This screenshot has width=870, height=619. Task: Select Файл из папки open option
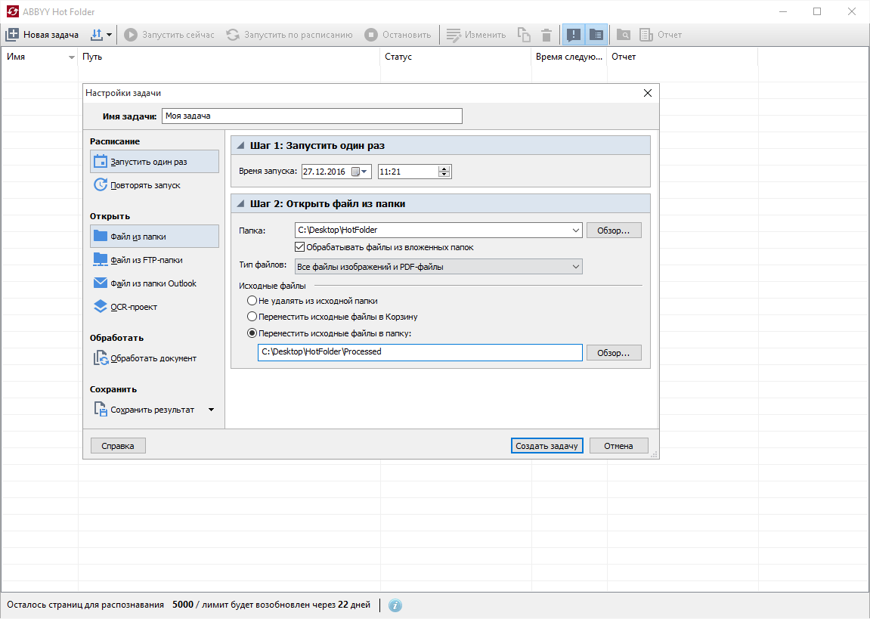click(x=154, y=237)
